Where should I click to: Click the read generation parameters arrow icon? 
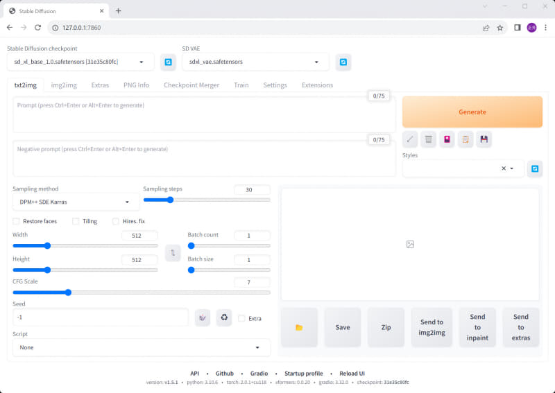[410, 139]
